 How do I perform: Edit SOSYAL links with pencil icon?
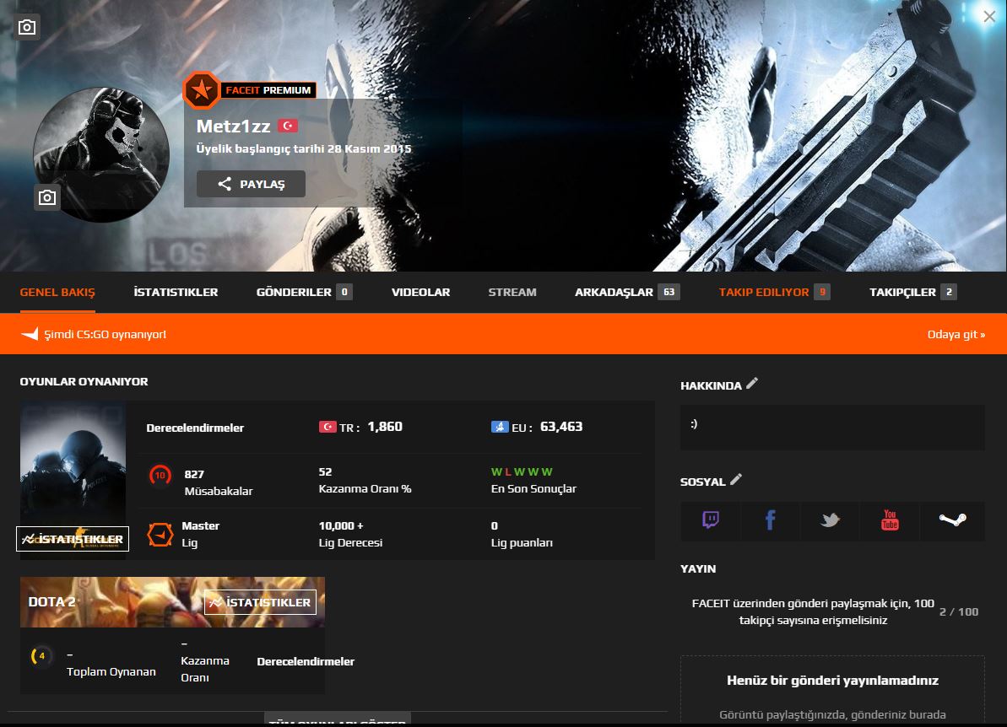click(736, 479)
